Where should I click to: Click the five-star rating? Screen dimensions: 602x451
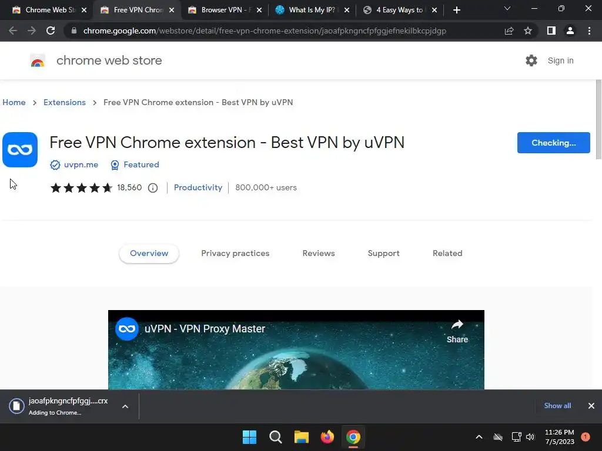pyautogui.click(x=81, y=188)
